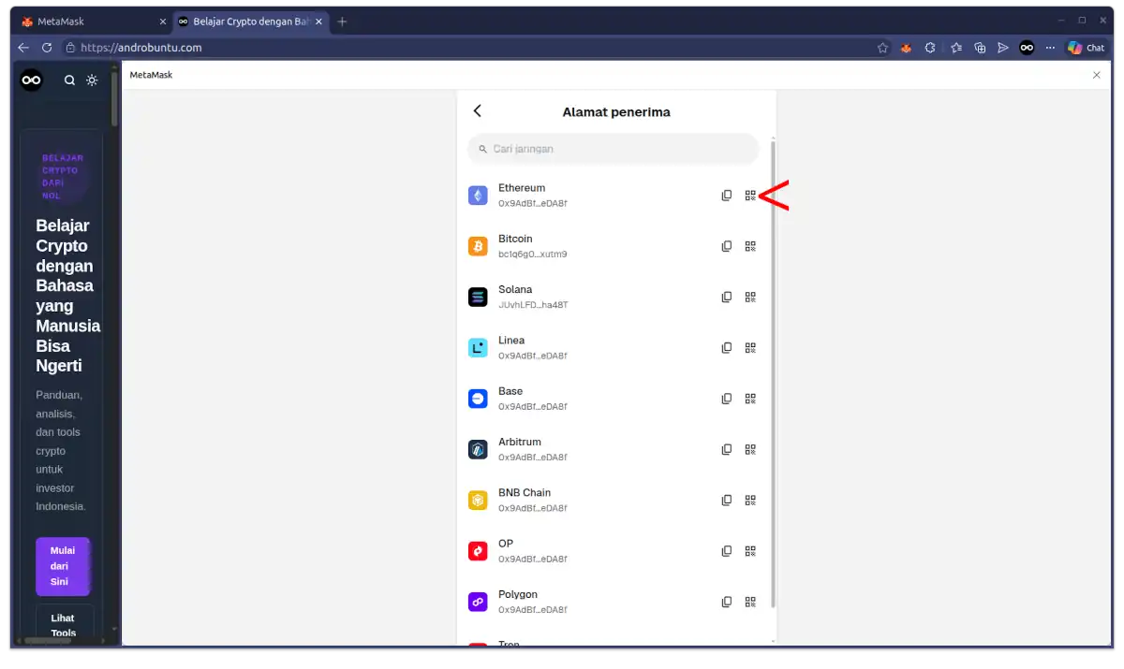Click the browser address bar URL
The width and height of the screenshot is (1124, 669).
point(140,48)
